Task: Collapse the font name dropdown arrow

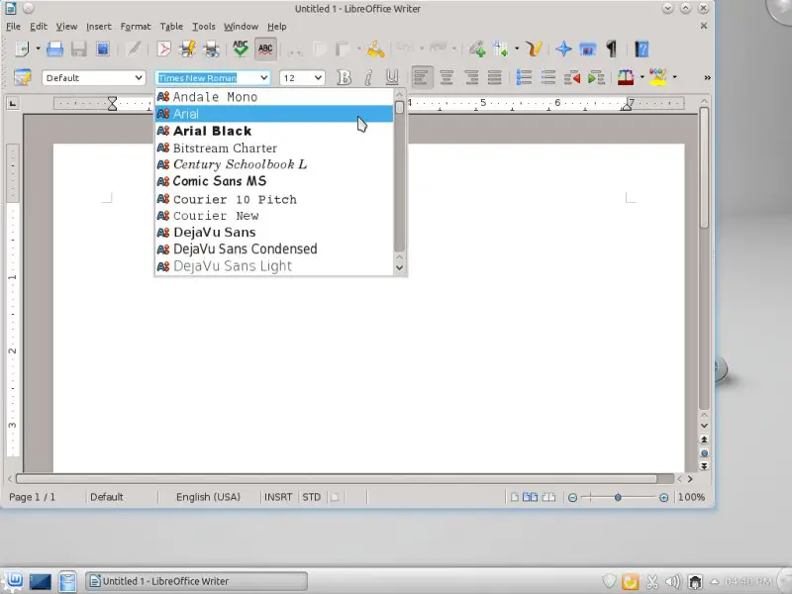Action: click(264, 78)
